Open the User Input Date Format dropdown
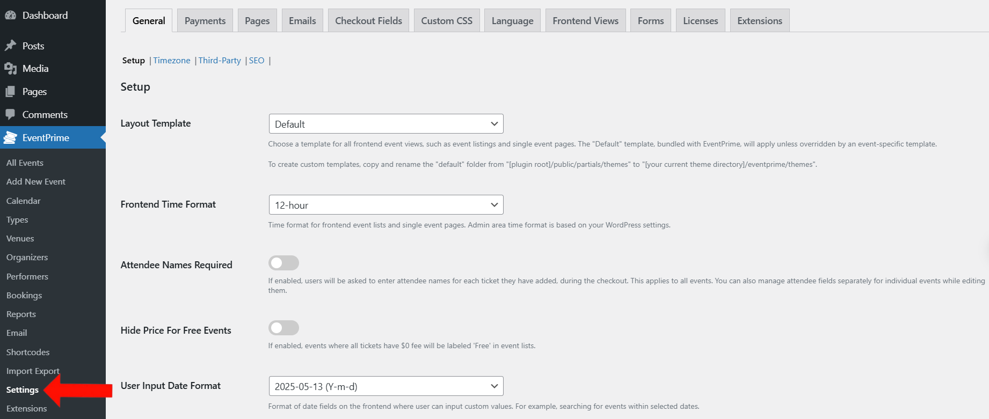The width and height of the screenshot is (989, 419). point(386,386)
